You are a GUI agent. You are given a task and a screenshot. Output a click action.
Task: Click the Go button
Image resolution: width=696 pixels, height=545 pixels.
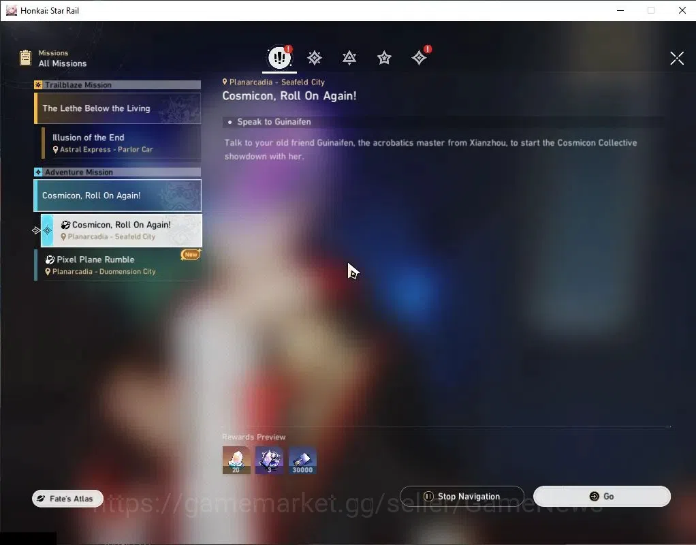tap(601, 496)
